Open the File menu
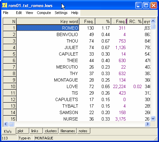 pyautogui.click(x=6, y=13)
